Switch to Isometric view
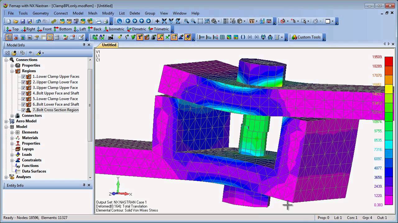Image resolution: width=398 pixels, height=223 pixels. click(x=114, y=29)
